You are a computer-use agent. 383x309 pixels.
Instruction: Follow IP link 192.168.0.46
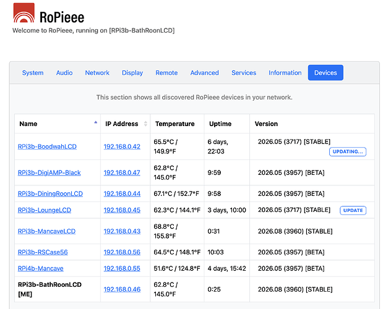pyautogui.click(x=122, y=289)
